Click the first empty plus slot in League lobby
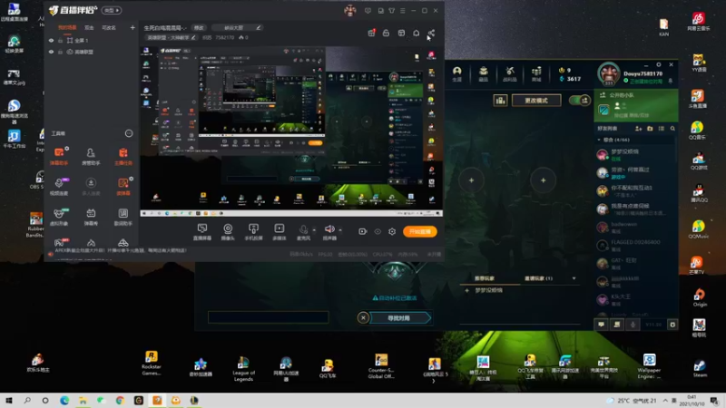This screenshot has height=408, width=726. 471,180
